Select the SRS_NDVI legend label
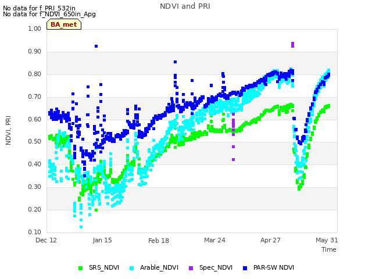This screenshot has height=279, width=372. (104, 267)
